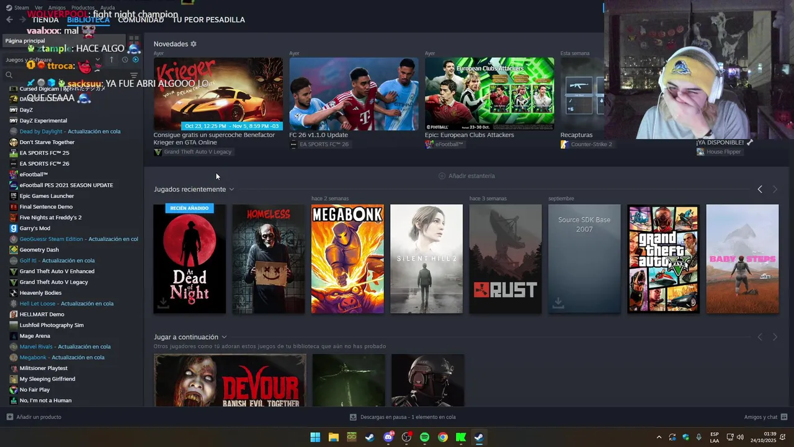Open OBS Studio from the taskbar
This screenshot has width=794, height=447.
406,437
